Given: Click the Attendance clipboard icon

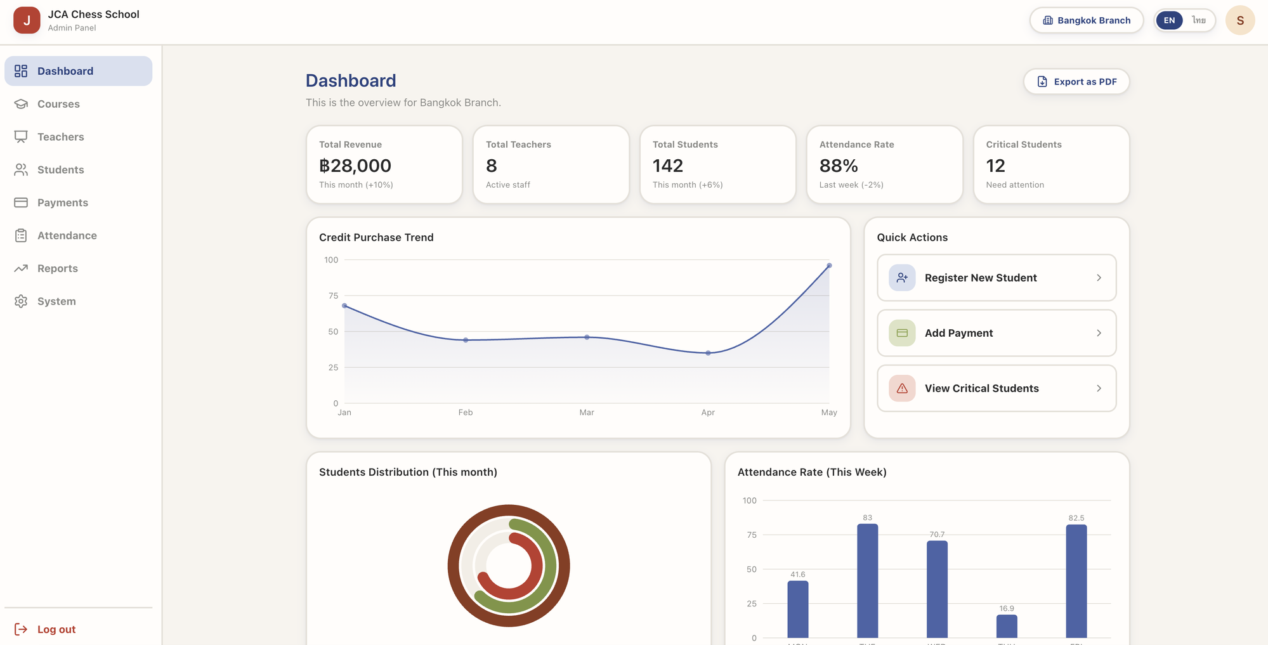Looking at the screenshot, I should click(21, 236).
